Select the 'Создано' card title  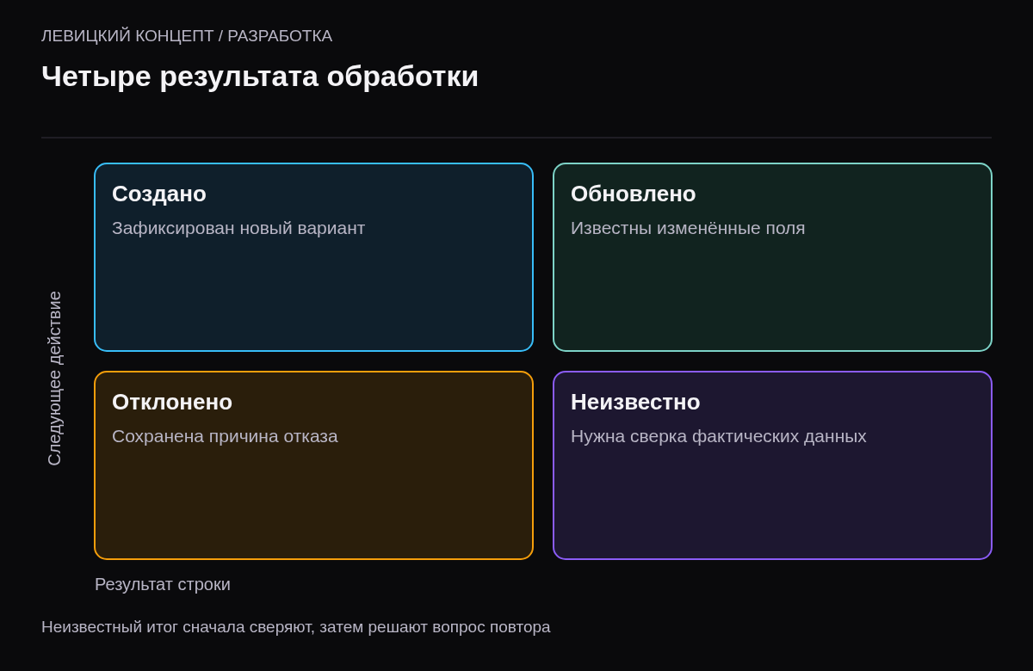(159, 194)
